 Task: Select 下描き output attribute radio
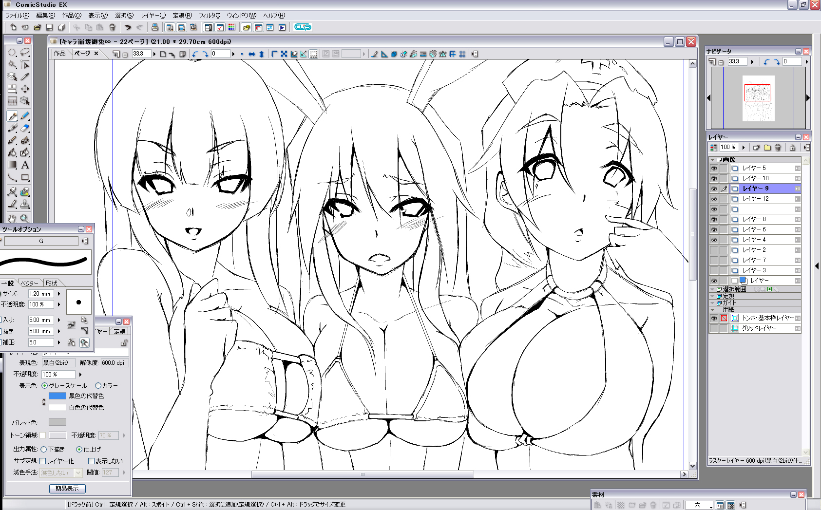tap(44, 449)
